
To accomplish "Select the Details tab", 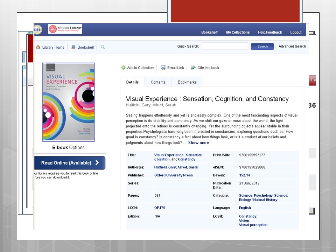I will 132,82.
